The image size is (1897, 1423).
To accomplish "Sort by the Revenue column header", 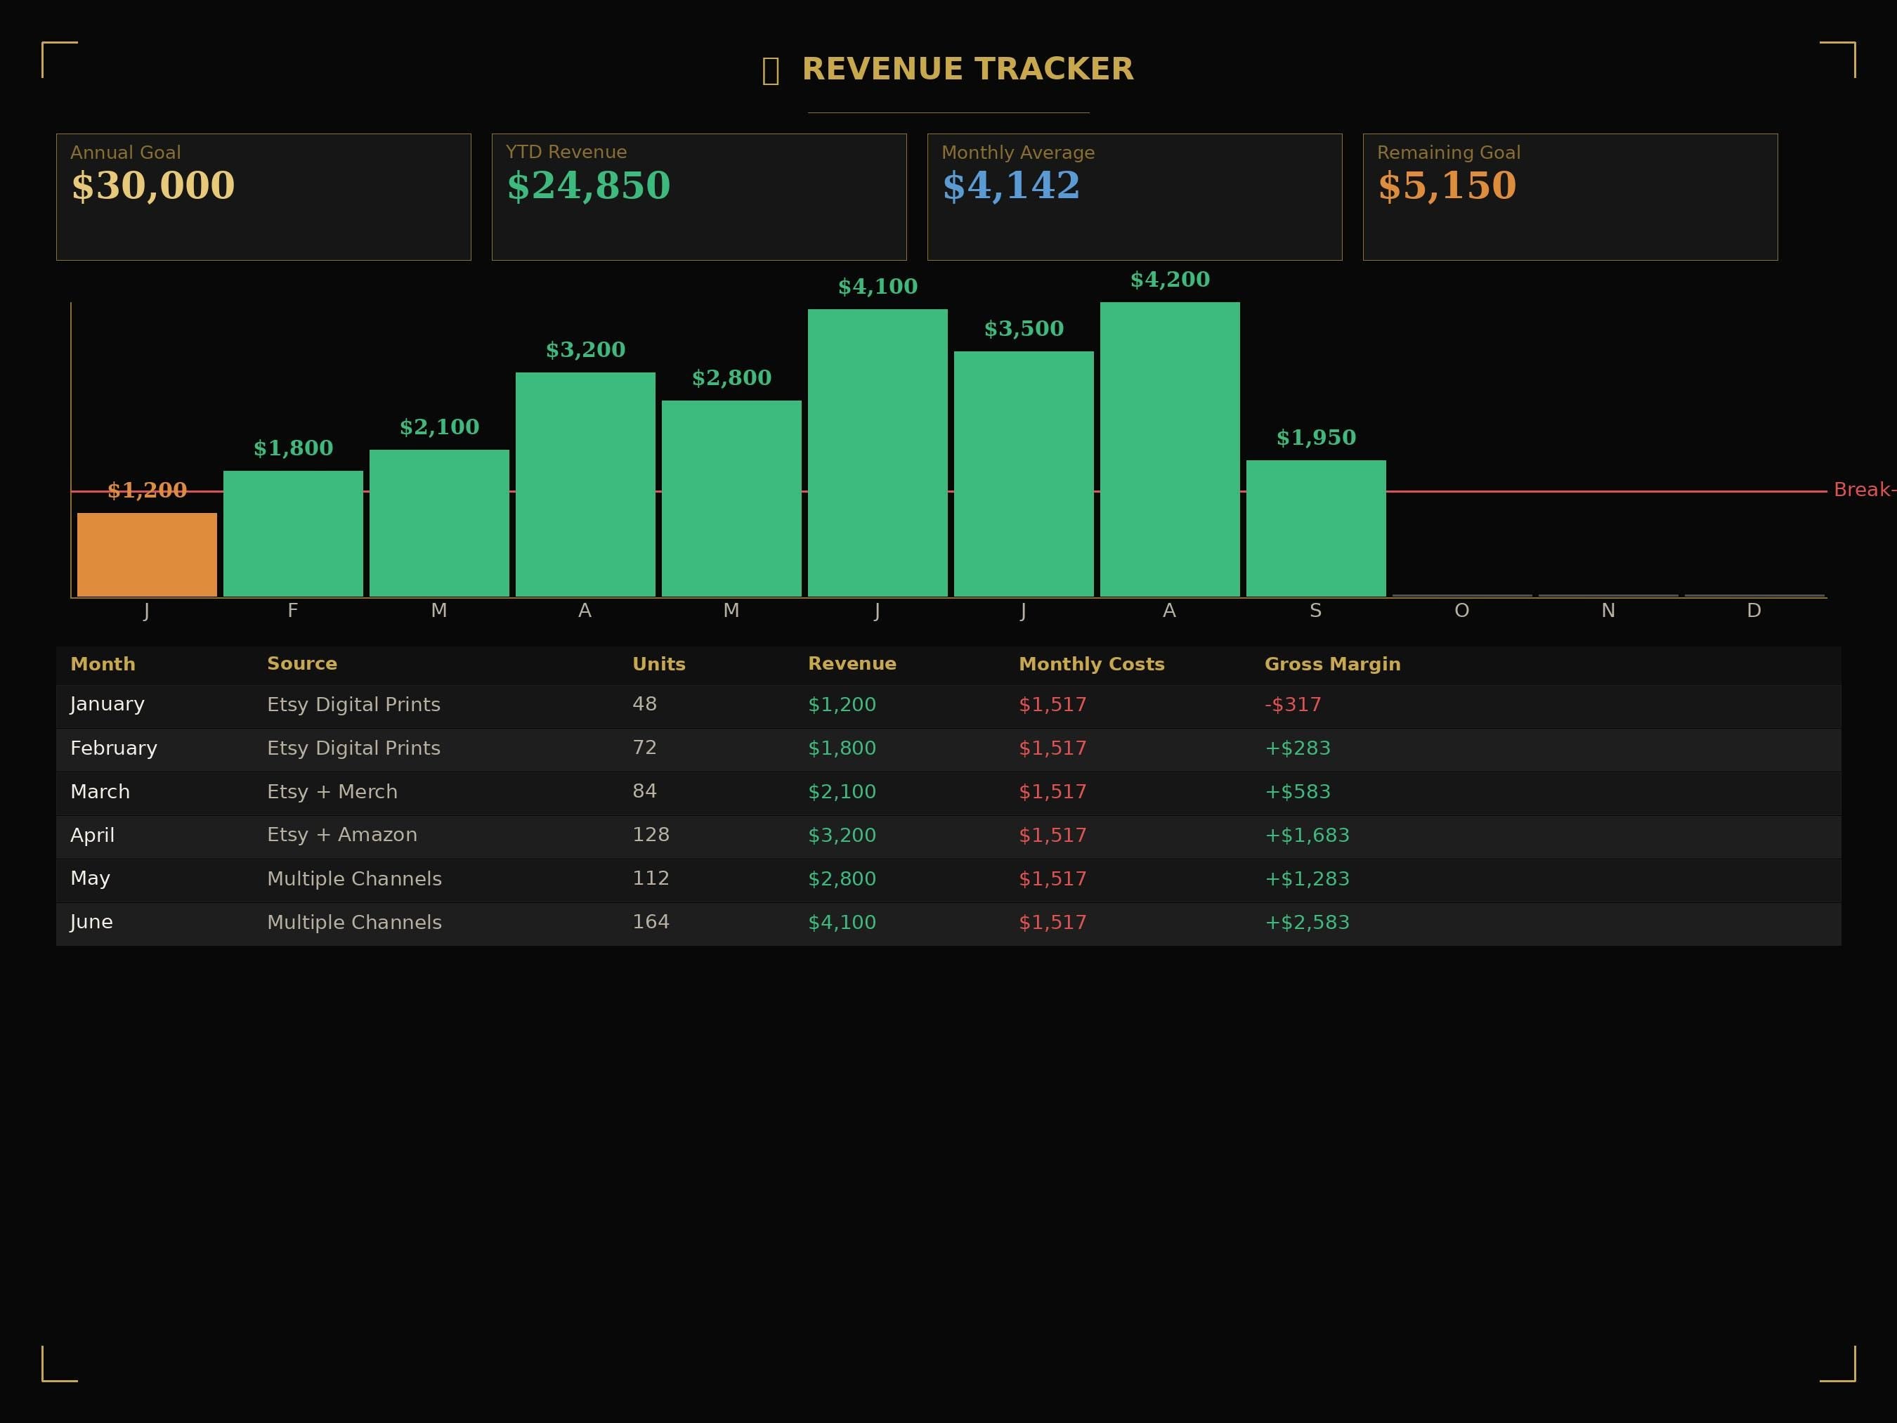I will pos(852,664).
